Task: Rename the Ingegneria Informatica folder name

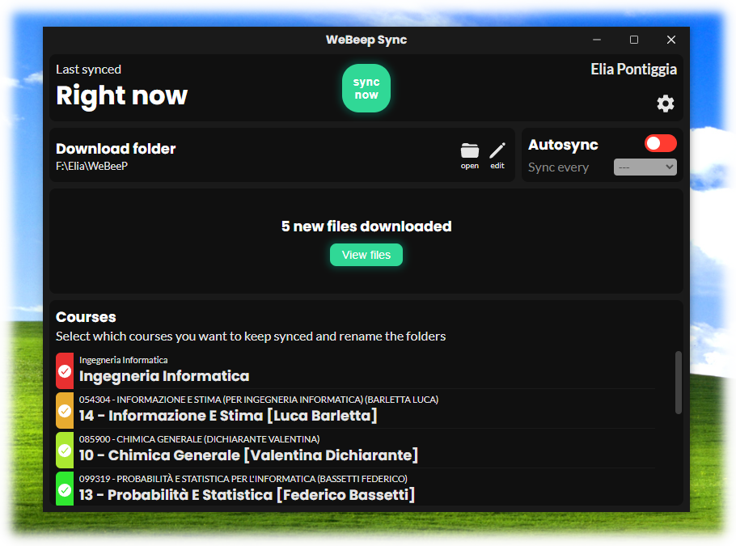Action: click(x=164, y=376)
